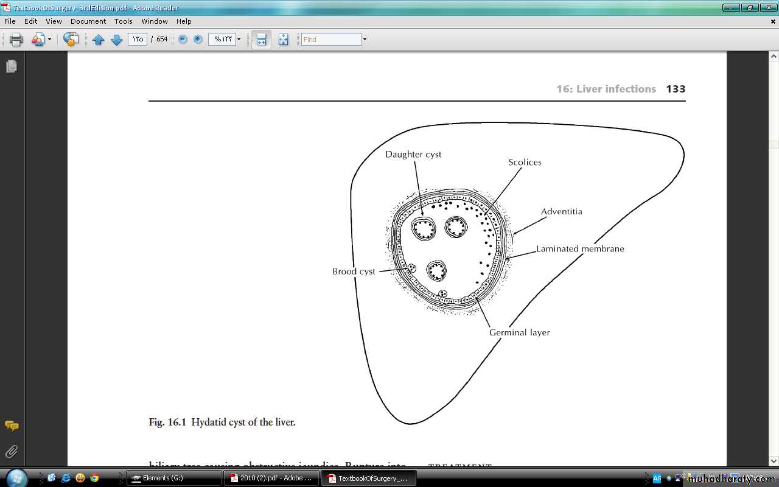
Task: Open the Tools menu
Action: [x=123, y=21]
